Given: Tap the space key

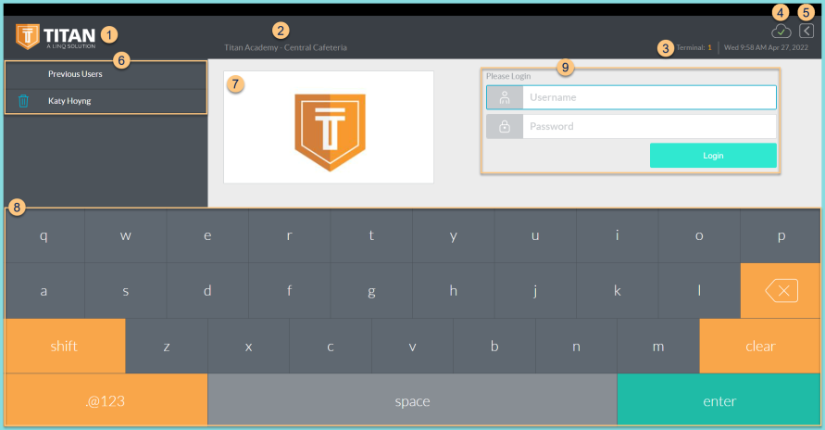Looking at the screenshot, I should (413, 401).
